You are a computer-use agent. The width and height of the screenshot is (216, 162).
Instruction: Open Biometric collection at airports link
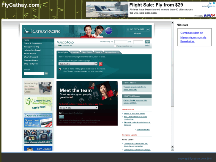(x=137, y=124)
